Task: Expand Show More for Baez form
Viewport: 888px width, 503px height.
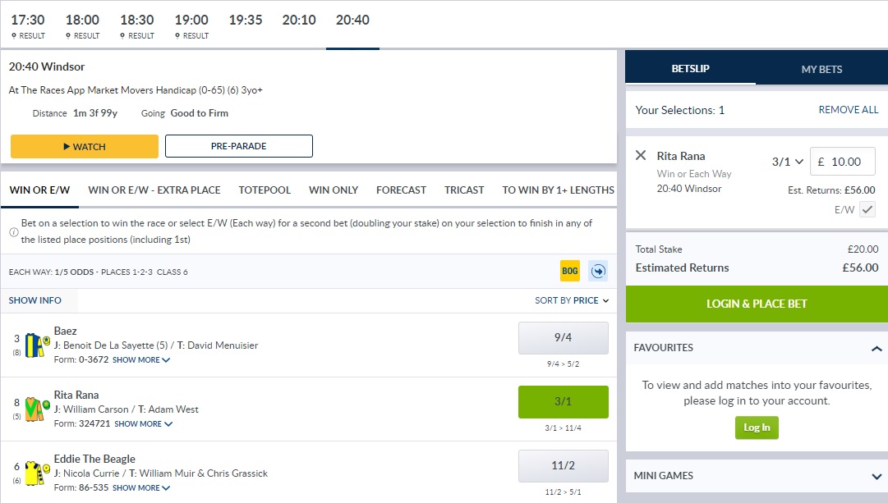Action: [x=140, y=360]
